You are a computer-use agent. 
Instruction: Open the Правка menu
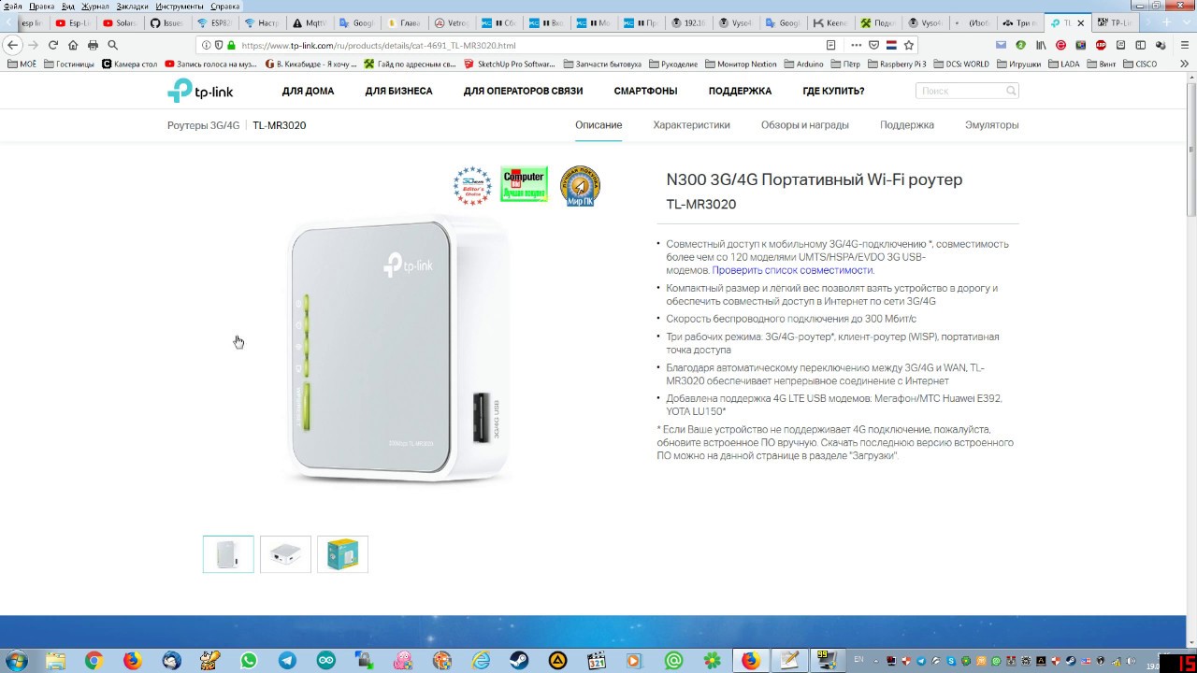click(41, 7)
